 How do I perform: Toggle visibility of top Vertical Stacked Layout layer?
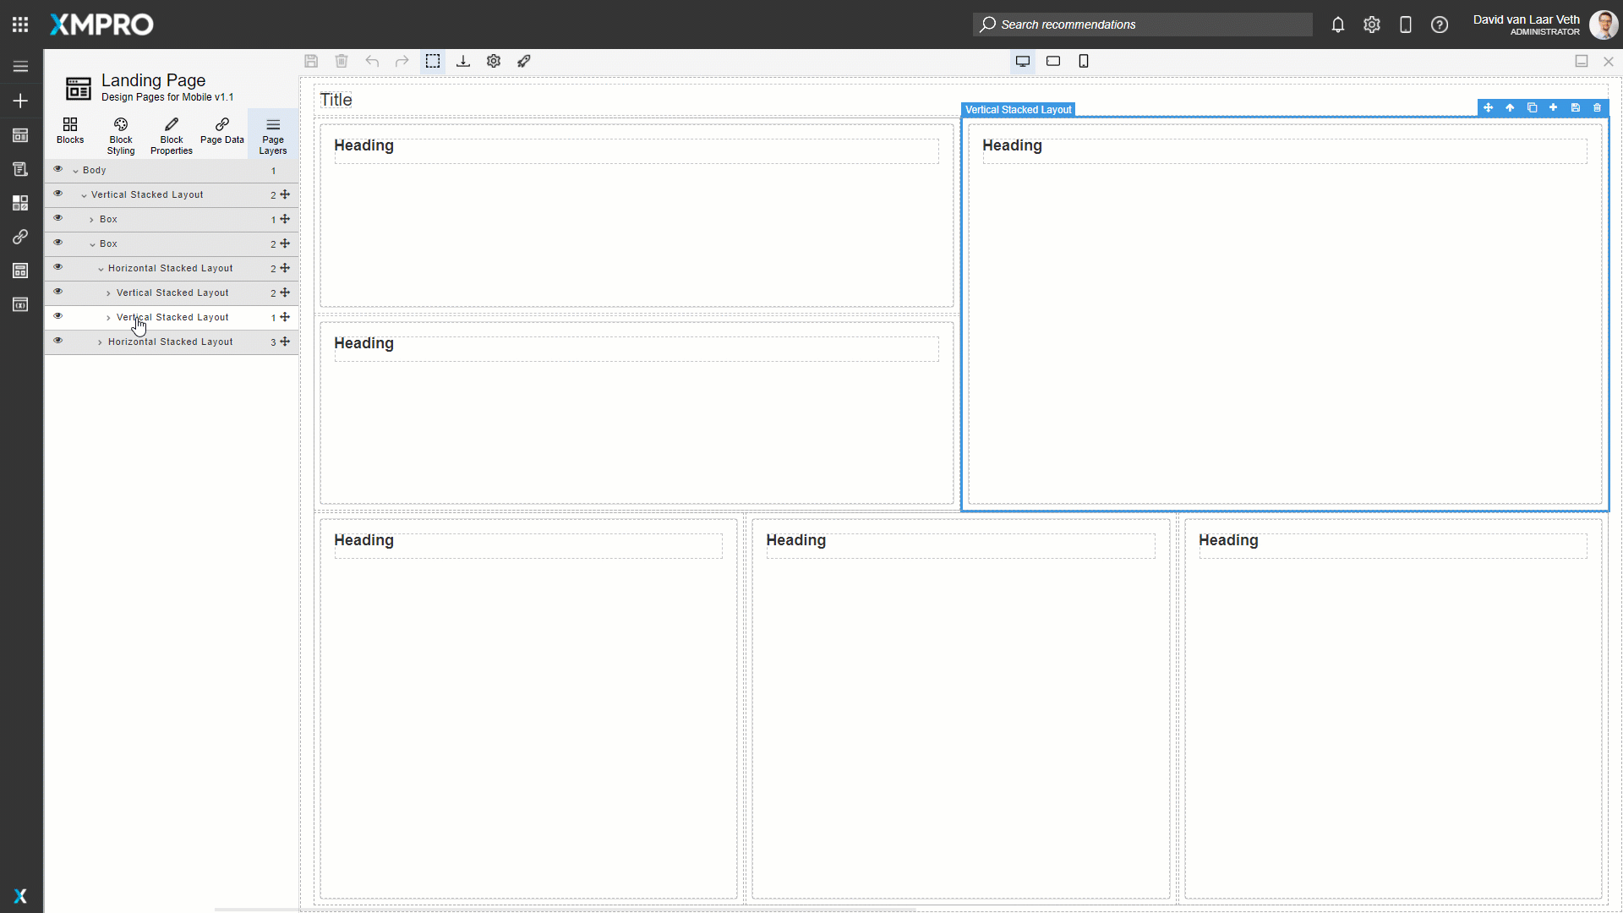point(58,194)
